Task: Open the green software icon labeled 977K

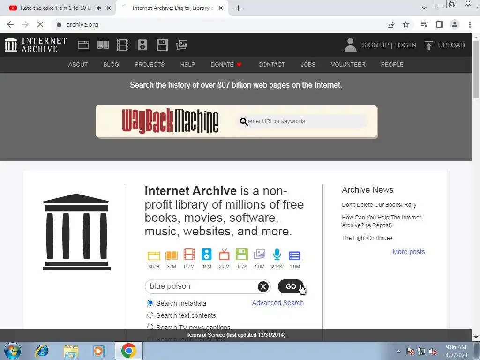Action: click(242, 255)
